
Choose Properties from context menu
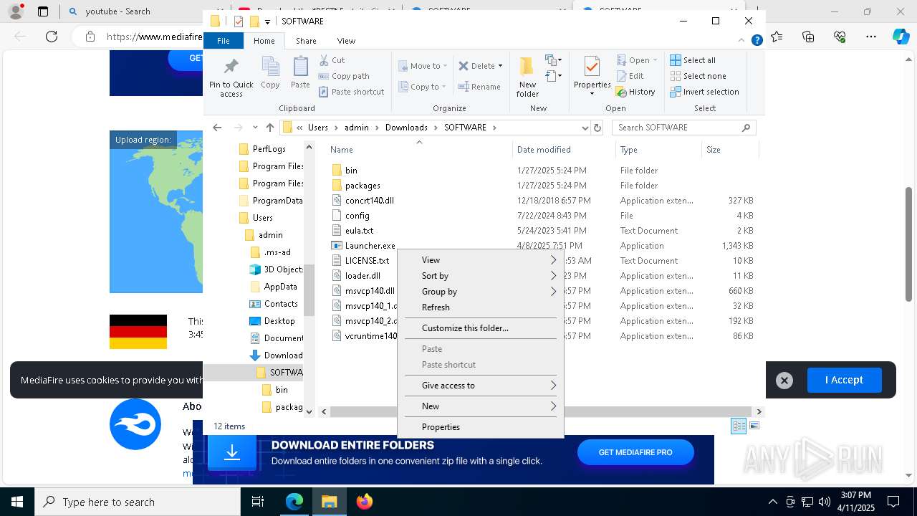[481, 427]
